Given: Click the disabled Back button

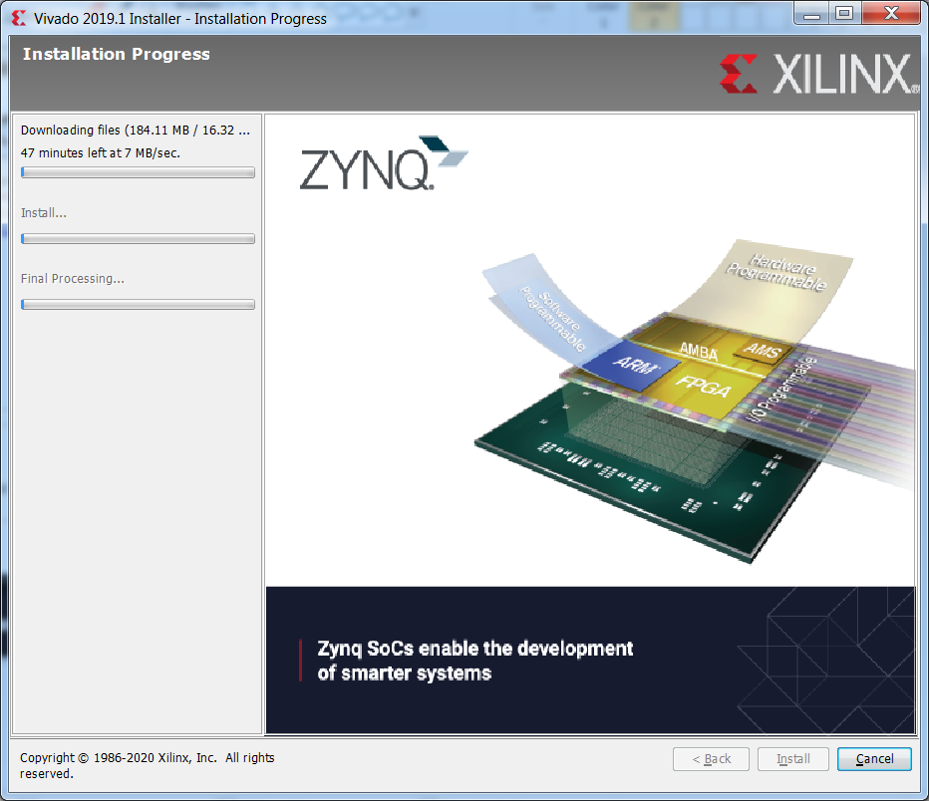Looking at the screenshot, I should 711,759.
